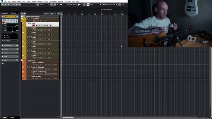The image size is (212, 119).
Task: Collapse the Group Tracks folder
Action: [x=22, y=60]
